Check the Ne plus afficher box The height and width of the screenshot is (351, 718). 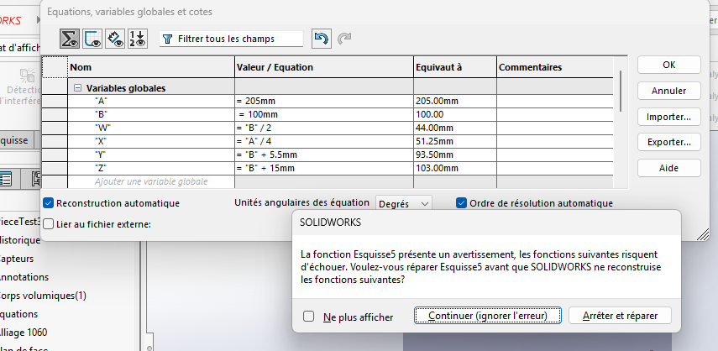coord(309,317)
